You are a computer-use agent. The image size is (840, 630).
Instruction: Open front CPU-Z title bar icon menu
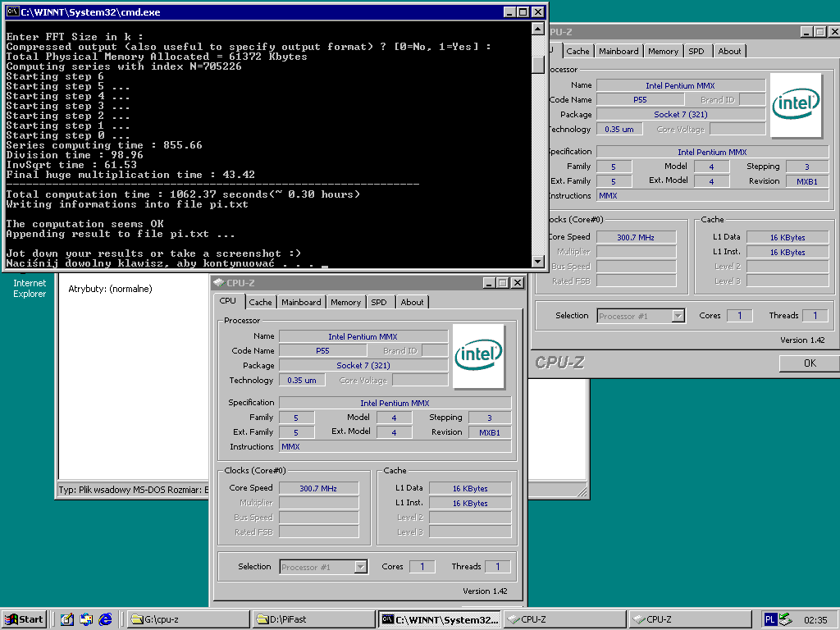pos(218,282)
